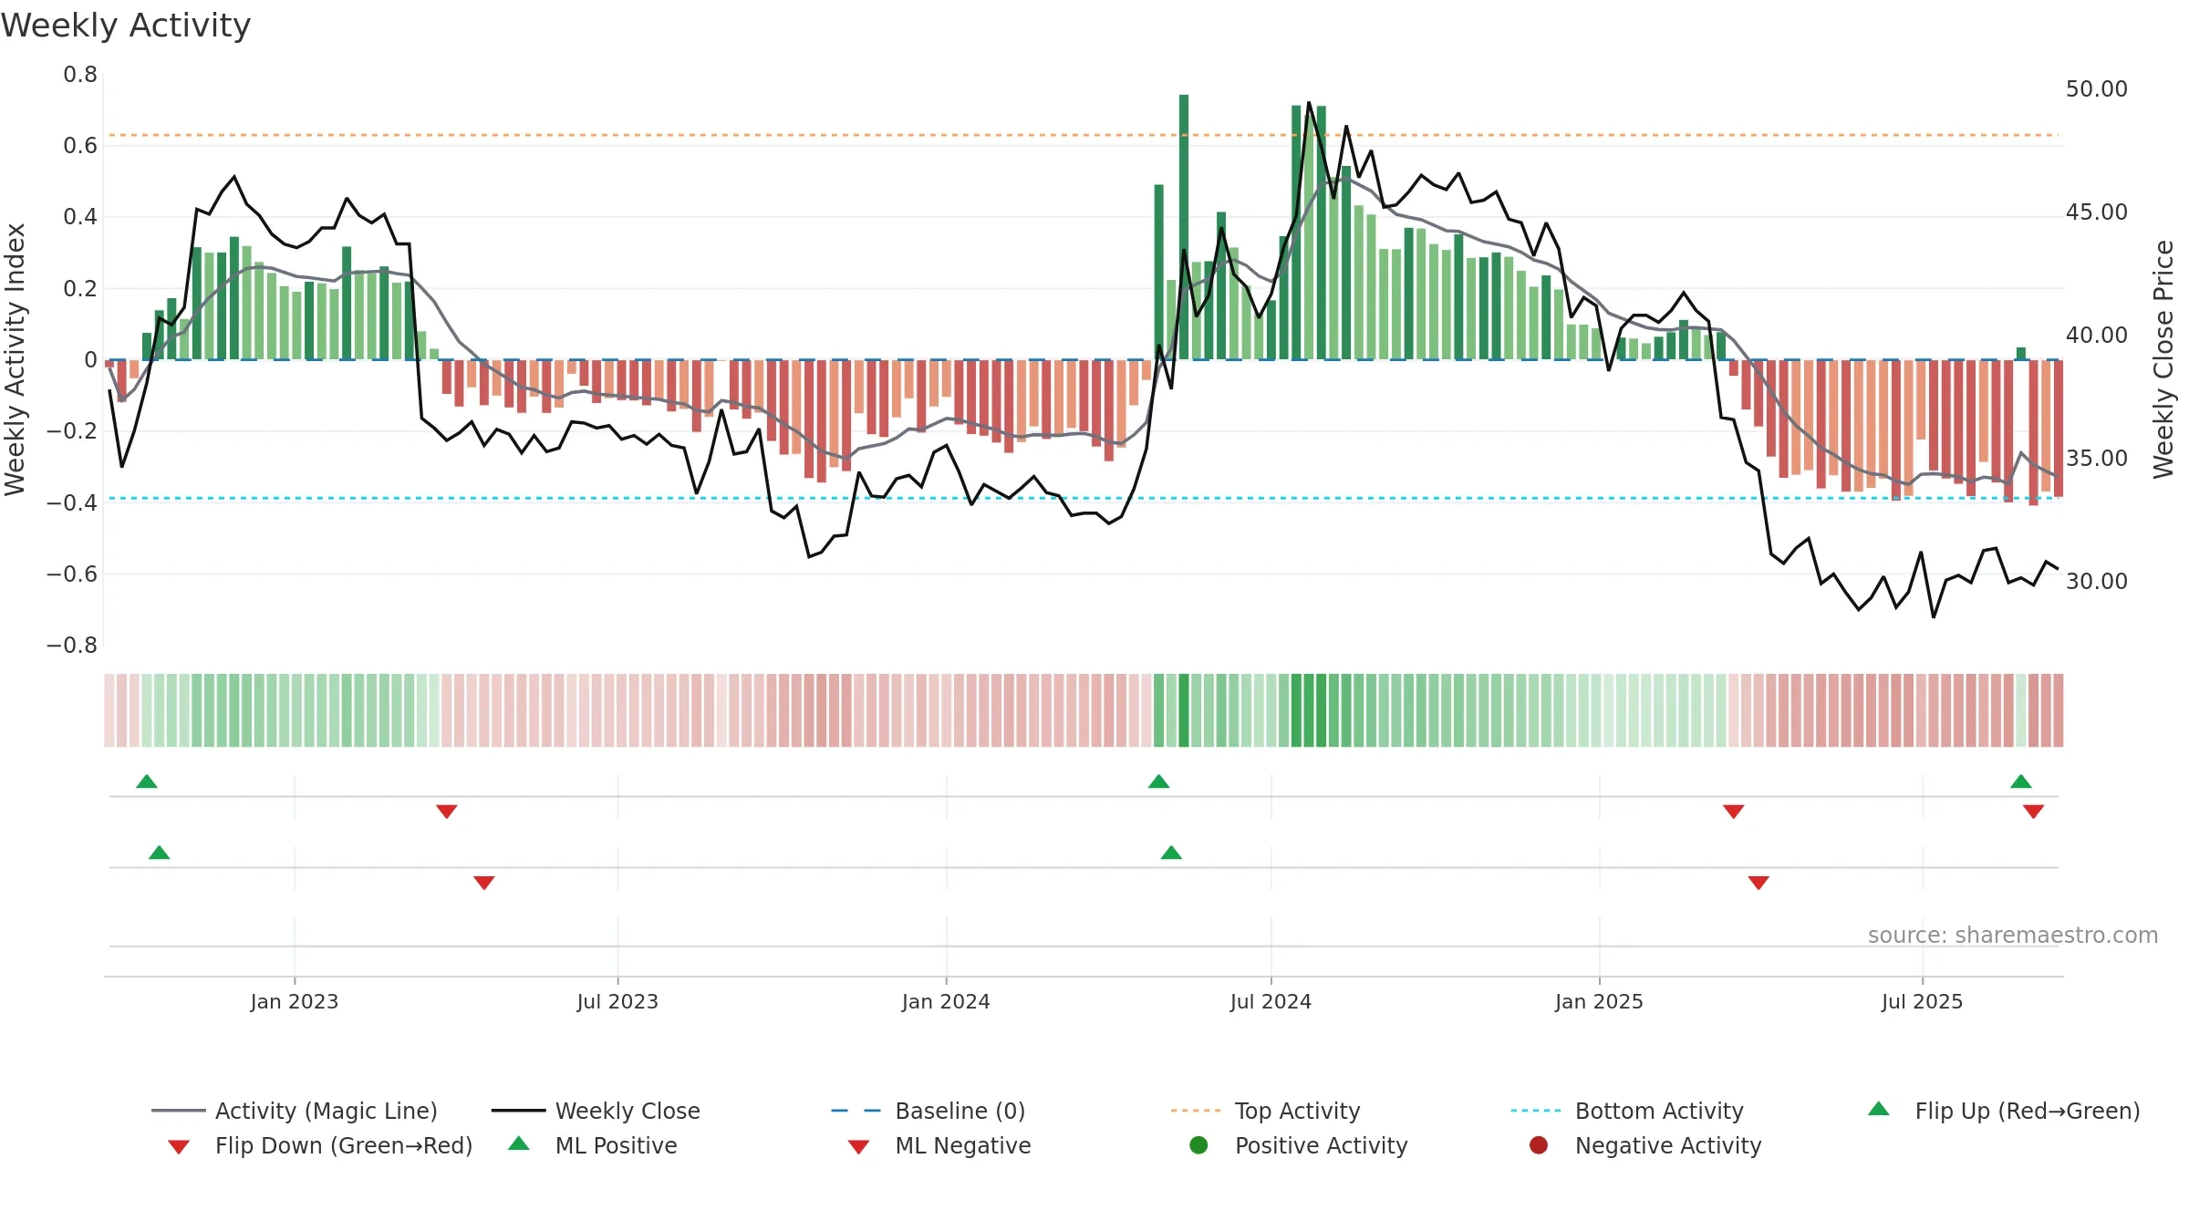Click flip-down marker between Jan and Jul 2025

click(x=1734, y=812)
